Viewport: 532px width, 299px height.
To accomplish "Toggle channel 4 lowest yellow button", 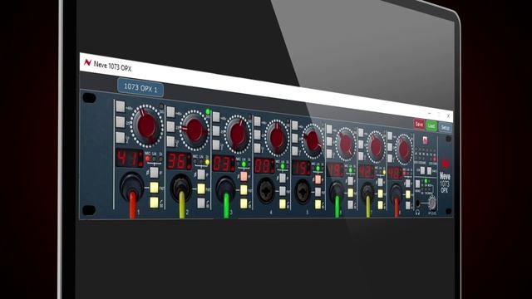I will tap(283, 203).
